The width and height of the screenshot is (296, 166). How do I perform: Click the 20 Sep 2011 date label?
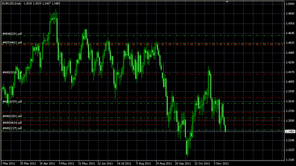point(183,163)
